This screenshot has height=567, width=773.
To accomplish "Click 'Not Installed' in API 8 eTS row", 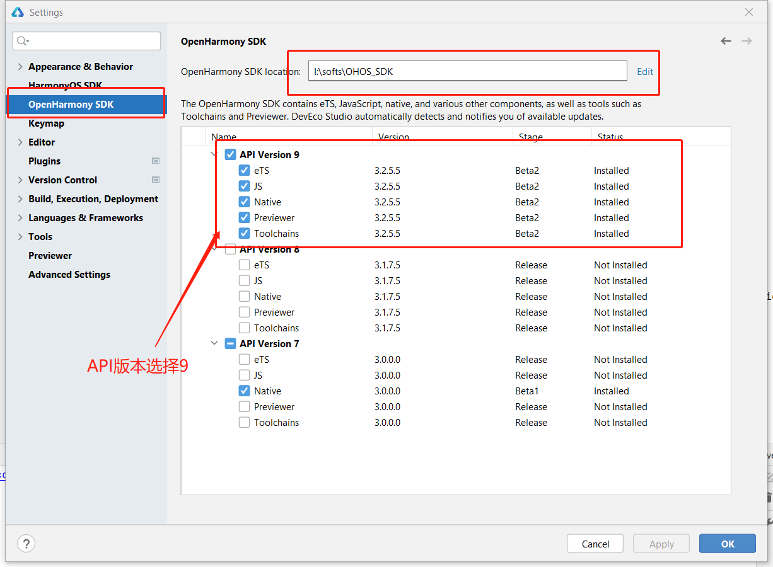I will coord(620,265).
